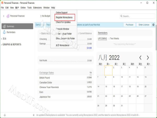Image resolution: width=157 pixels, height=118 pixels.
Task: Select day 1 in the calendar
Action: tap(108, 71)
